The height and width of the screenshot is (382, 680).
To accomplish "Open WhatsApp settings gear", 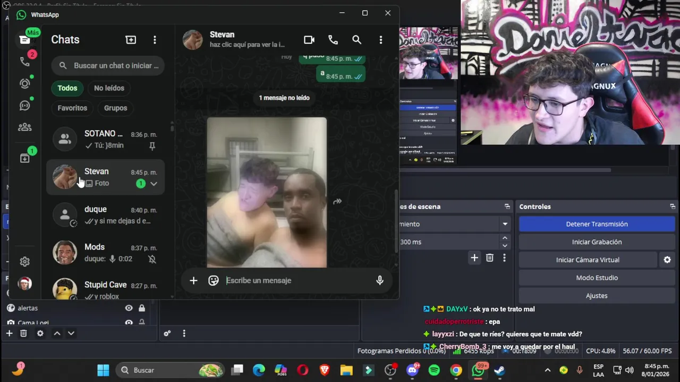I will (25, 262).
